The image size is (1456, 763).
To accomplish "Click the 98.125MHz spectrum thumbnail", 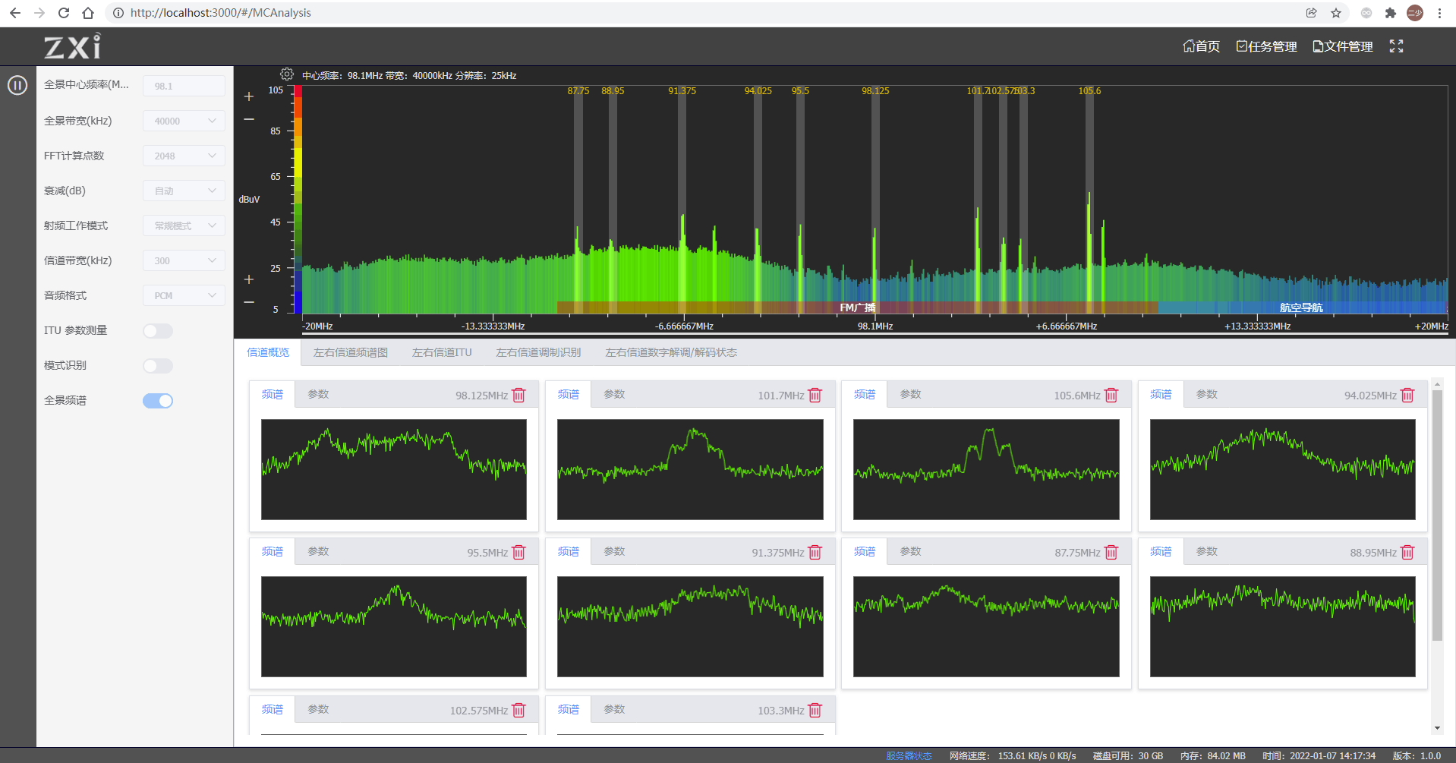I will coord(394,469).
